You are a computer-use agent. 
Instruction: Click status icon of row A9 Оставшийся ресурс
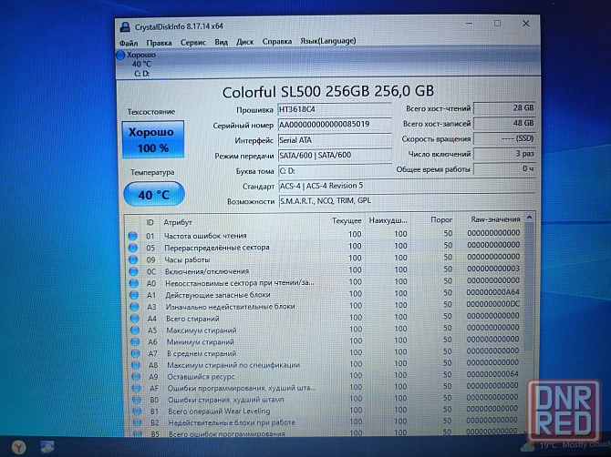tap(136, 377)
